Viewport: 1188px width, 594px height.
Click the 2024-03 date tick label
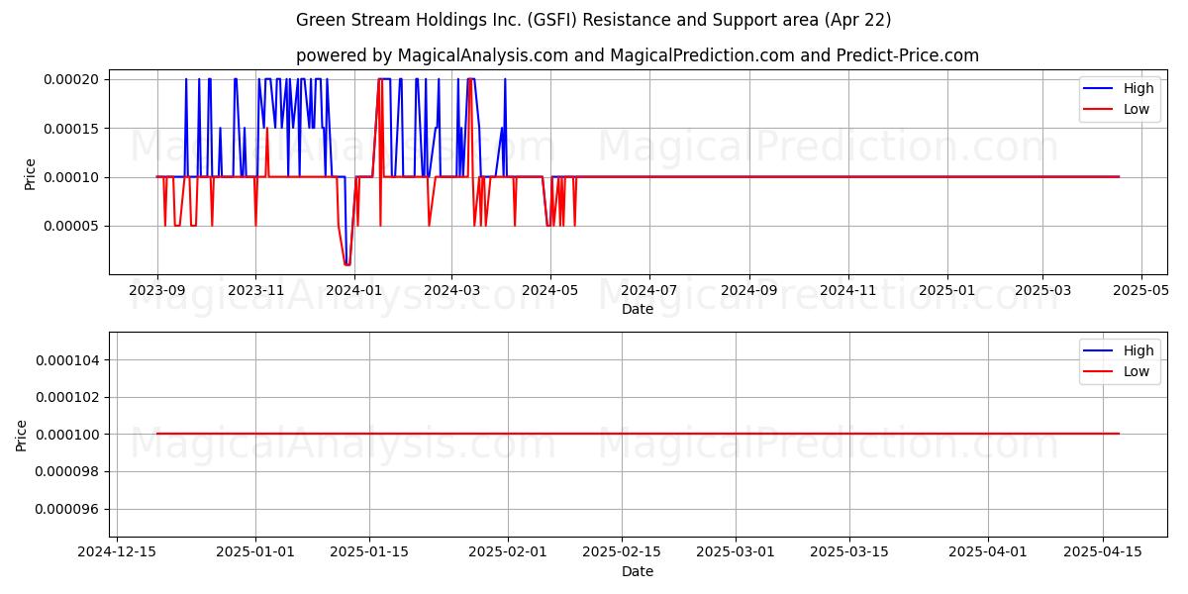(x=451, y=291)
